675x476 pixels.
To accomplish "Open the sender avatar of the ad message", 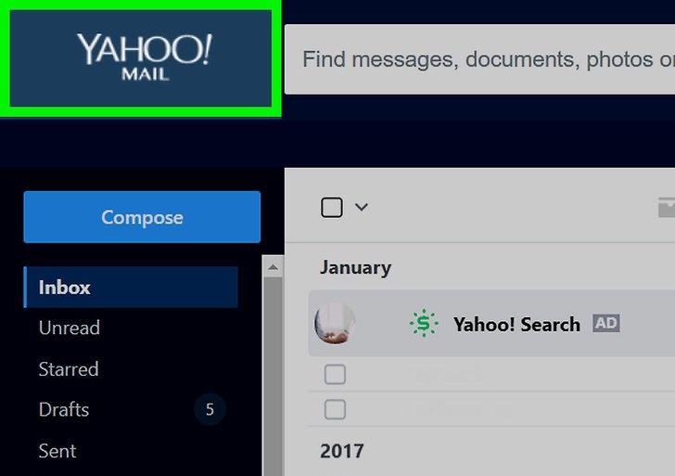I will coord(335,323).
